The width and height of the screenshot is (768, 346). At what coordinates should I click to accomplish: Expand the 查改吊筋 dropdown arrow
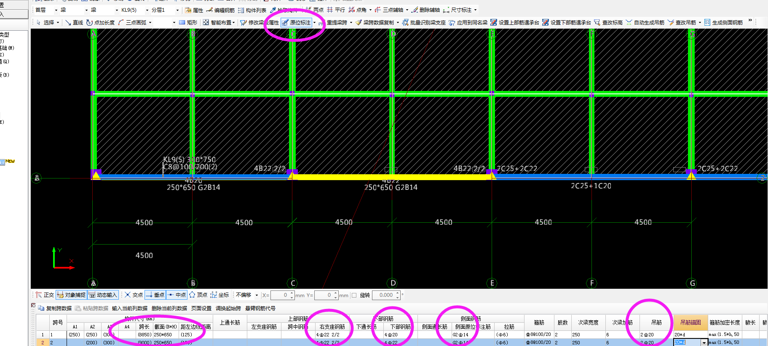coord(700,23)
